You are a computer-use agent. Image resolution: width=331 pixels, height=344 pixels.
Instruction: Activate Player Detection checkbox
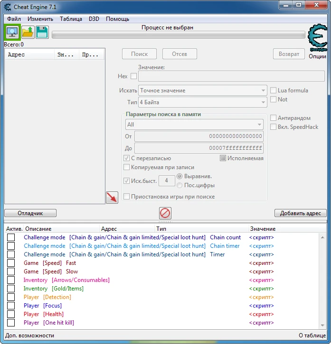[x=11, y=297]
